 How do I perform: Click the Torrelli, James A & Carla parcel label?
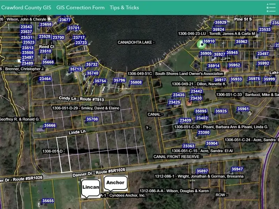click(217, 34)
